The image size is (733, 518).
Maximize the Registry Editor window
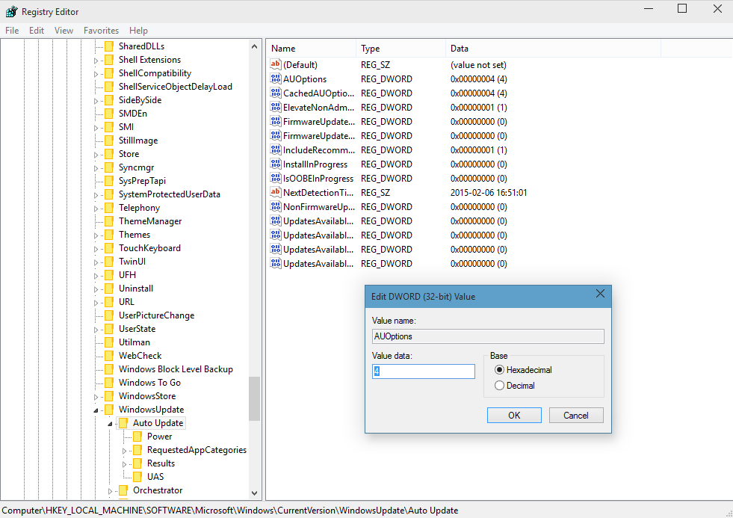pos(682,8)
